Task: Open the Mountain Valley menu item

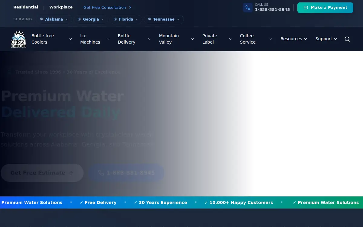Action: pyautogui.click(x=176, y=39)
